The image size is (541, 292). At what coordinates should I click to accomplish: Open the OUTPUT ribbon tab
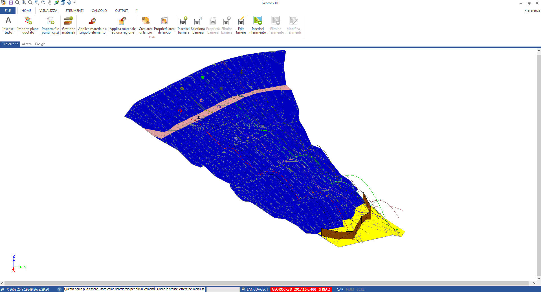(122, 11)
